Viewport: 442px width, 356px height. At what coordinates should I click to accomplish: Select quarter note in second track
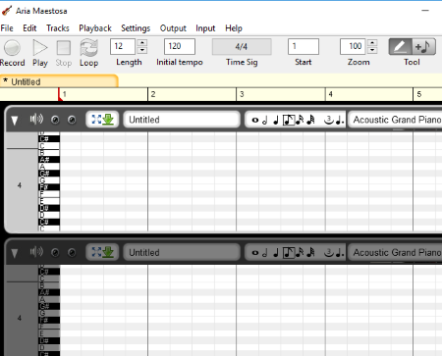(276, 253)
